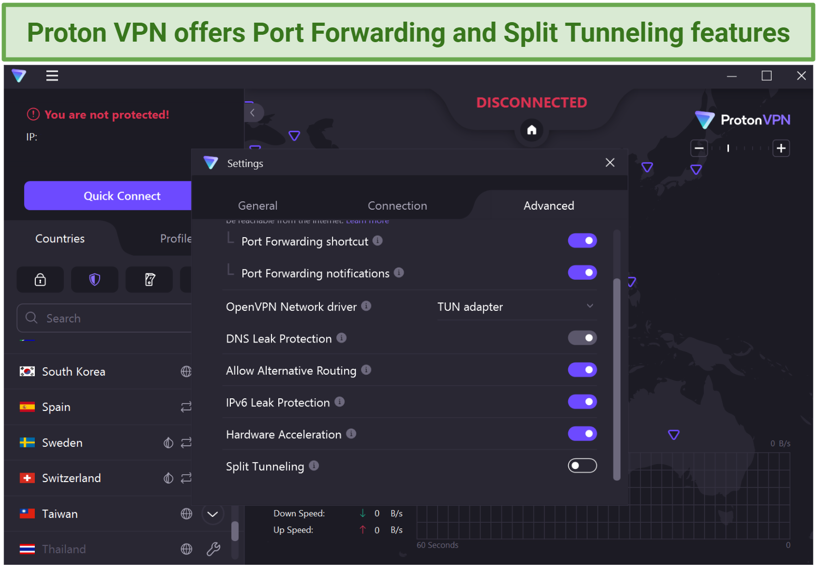Viewport: 817px width, 568px height.
Task: Turn off Allow Alternative Routing
Action: pos(582,370)
